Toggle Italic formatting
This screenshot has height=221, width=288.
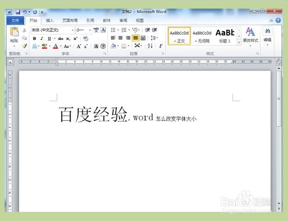[42, 39]
